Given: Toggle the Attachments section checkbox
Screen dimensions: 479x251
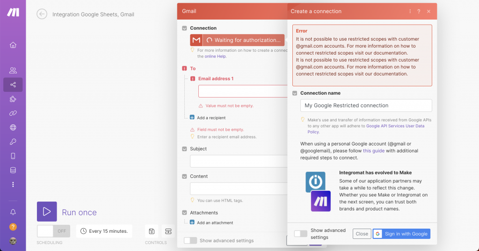Looking at the screenshot, I should pyautogui.click(x=184, y=213).
